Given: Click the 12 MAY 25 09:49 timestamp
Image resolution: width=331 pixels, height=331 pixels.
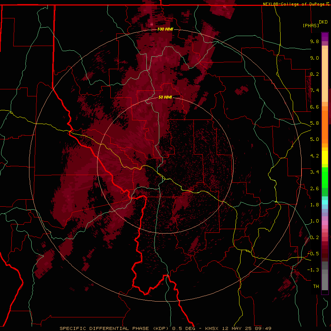Looking at the screenshot, I should (x=247, y=328).
